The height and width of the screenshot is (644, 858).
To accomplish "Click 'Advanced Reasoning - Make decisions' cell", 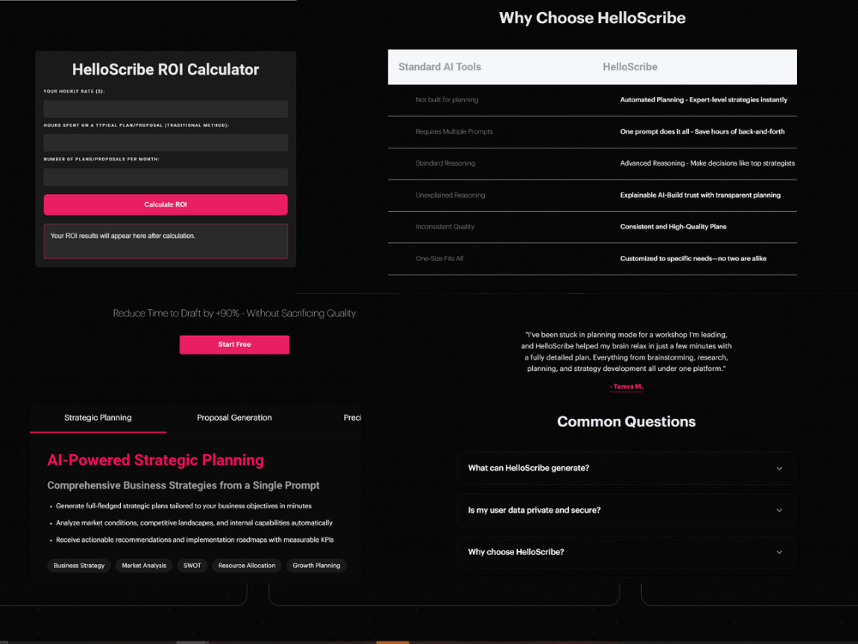I will point(707,163).
